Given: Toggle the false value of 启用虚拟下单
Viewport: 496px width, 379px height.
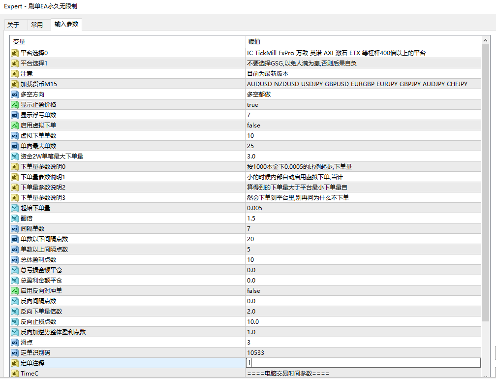Looking at the screenshot, I should point(253,126).
